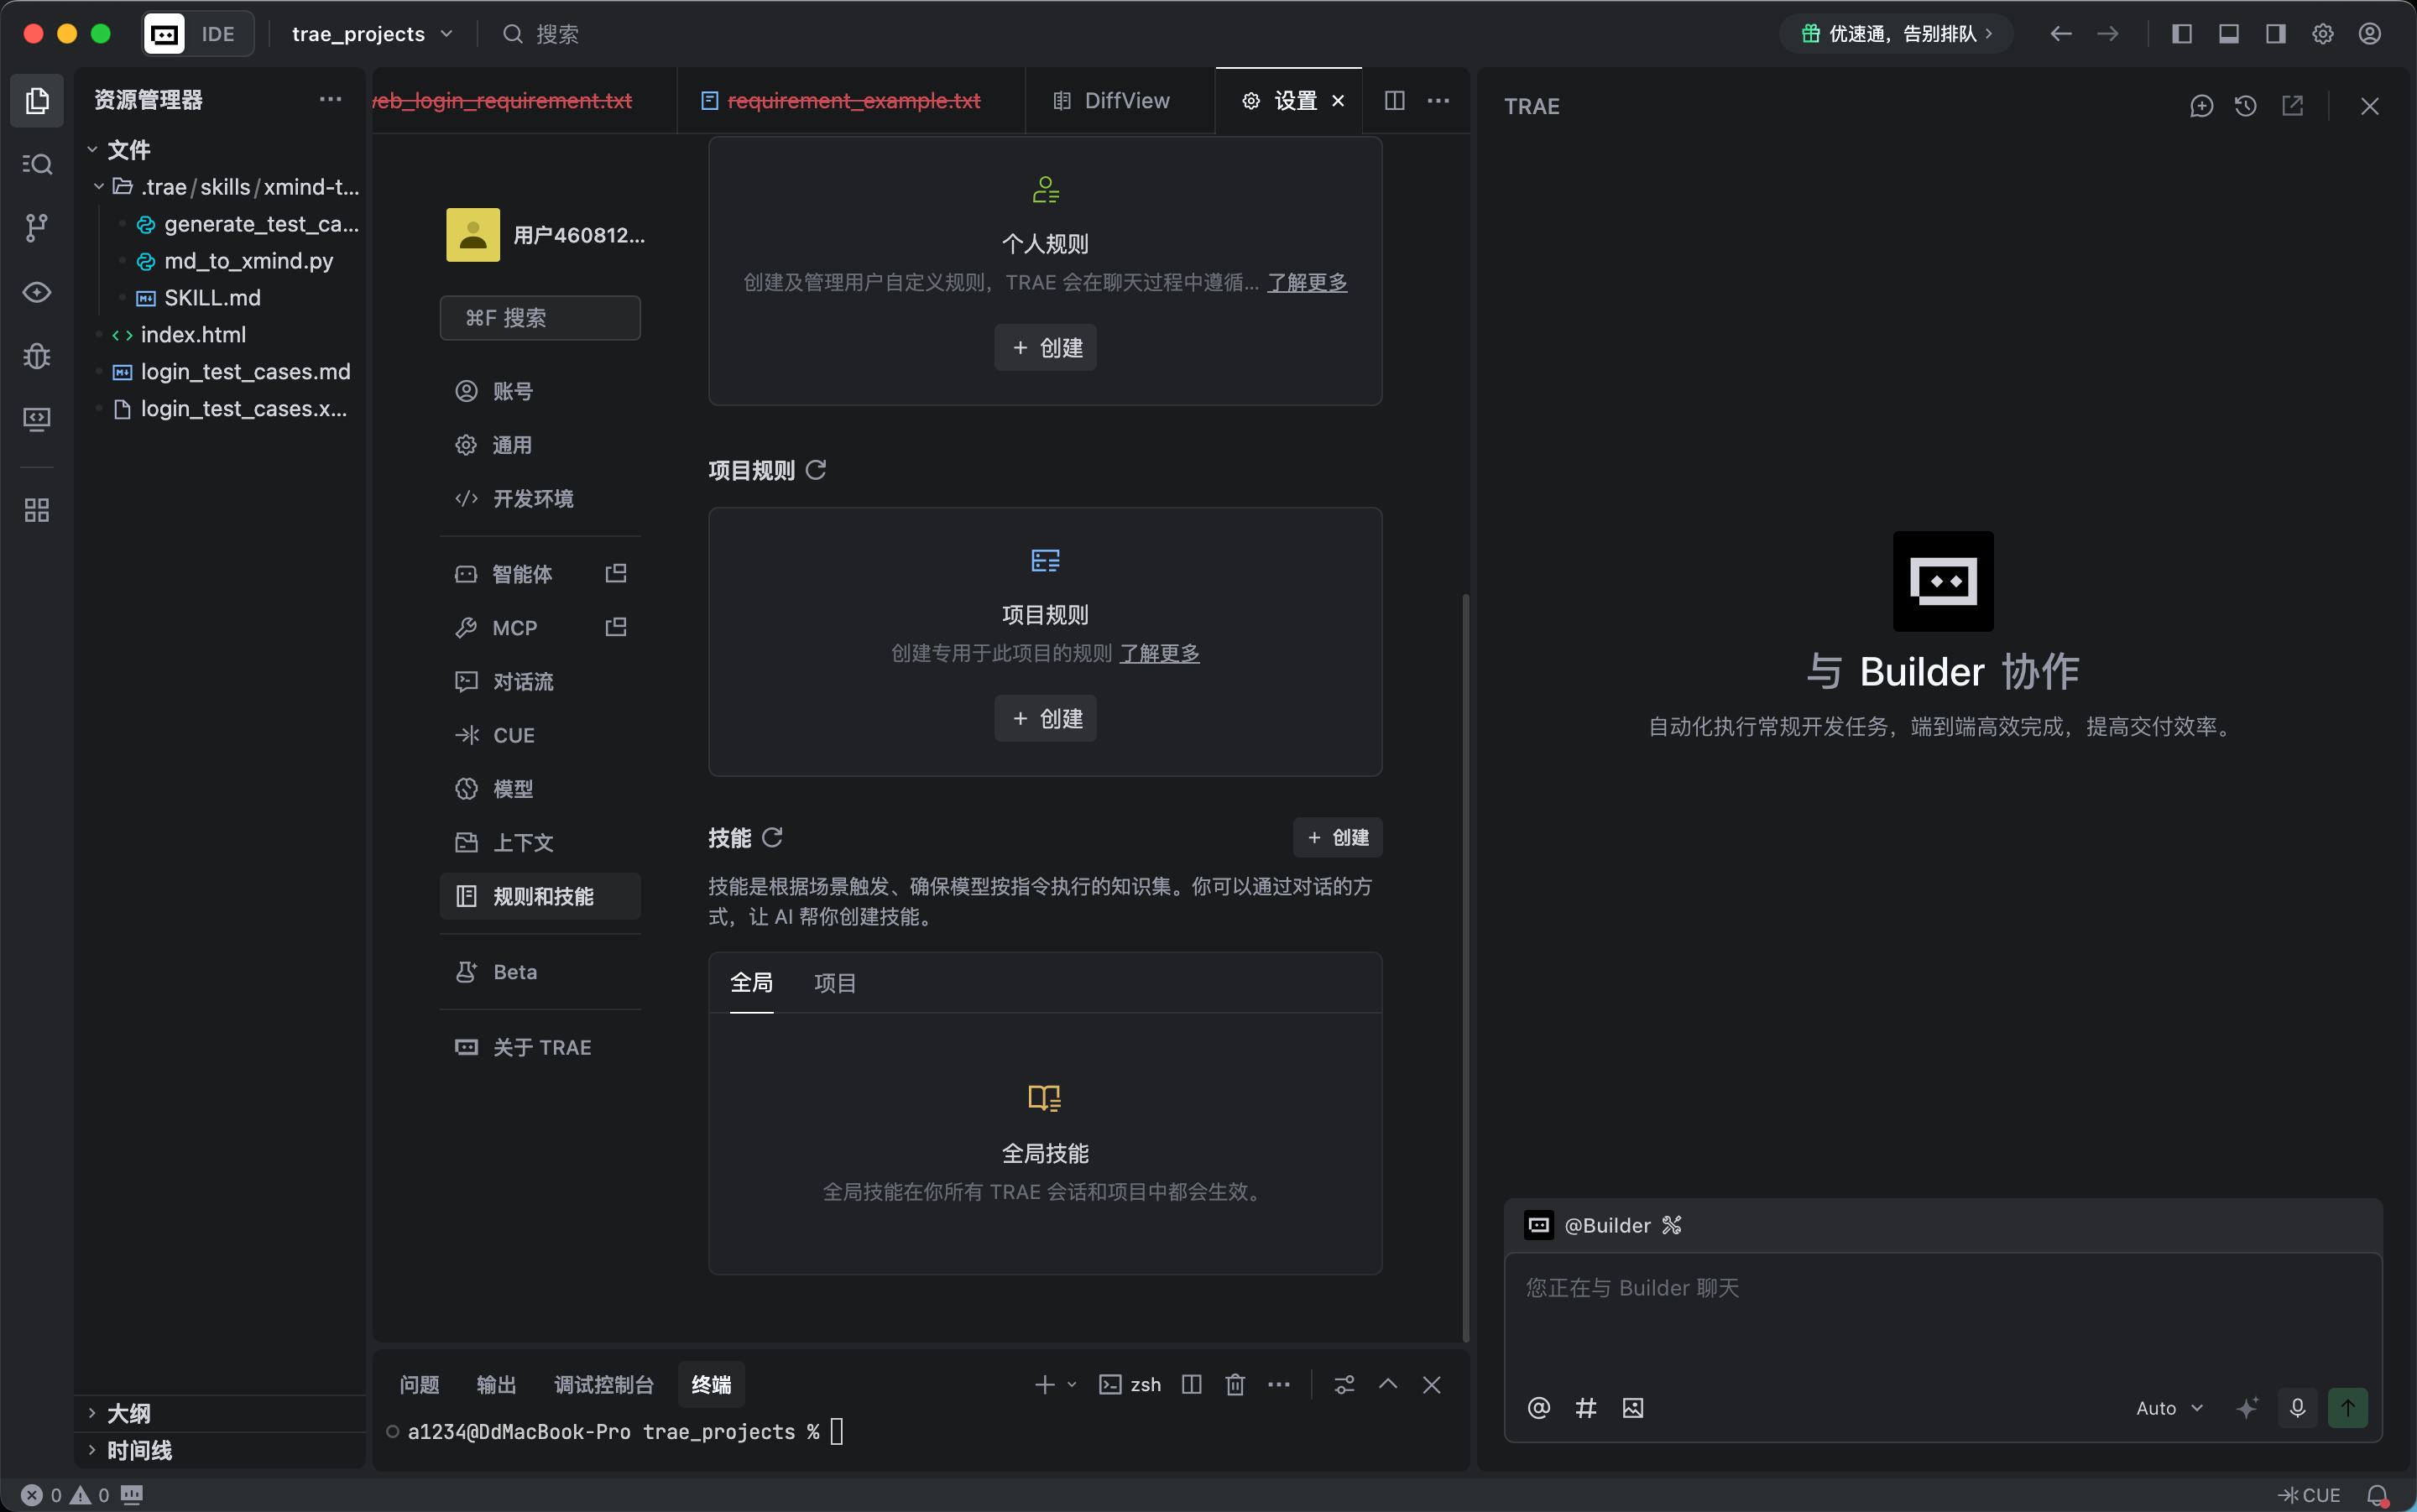Click the new chat icon in TRAE panel
2417x1512 pixels.
[x=2201, y=106]
